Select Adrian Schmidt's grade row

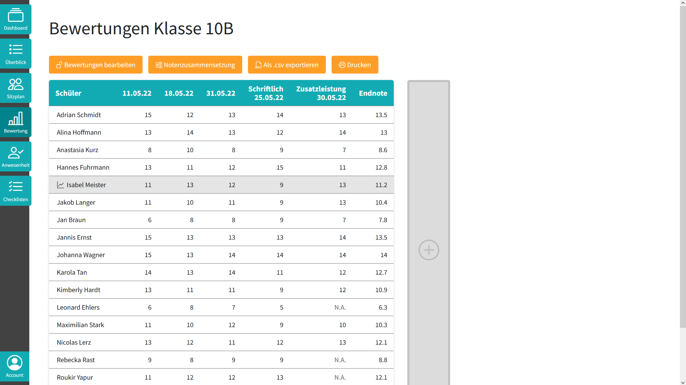coord(221,115)
